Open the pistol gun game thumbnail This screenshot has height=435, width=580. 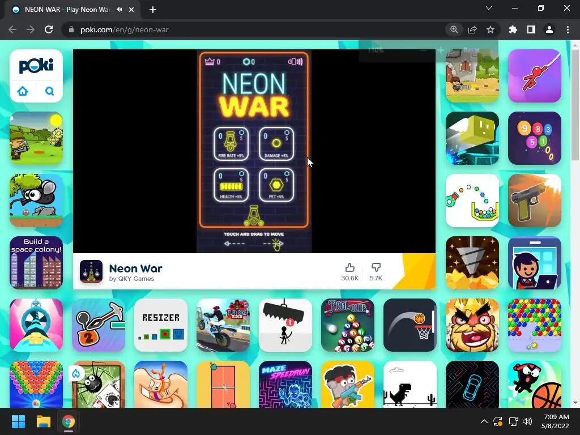[x=535, y=201]
